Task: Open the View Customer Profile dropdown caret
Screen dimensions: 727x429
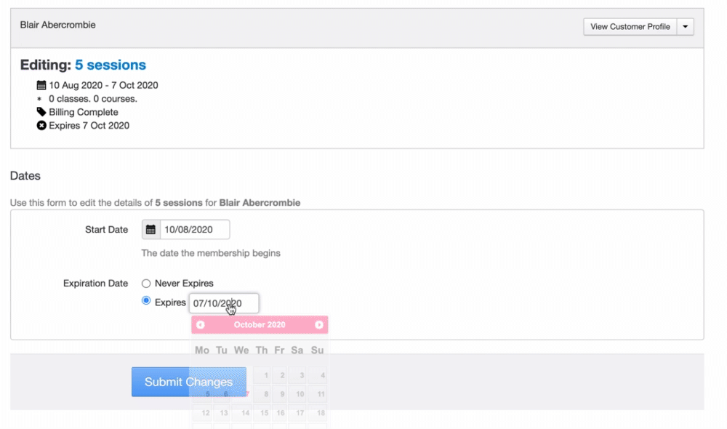Action: point(686,27)
